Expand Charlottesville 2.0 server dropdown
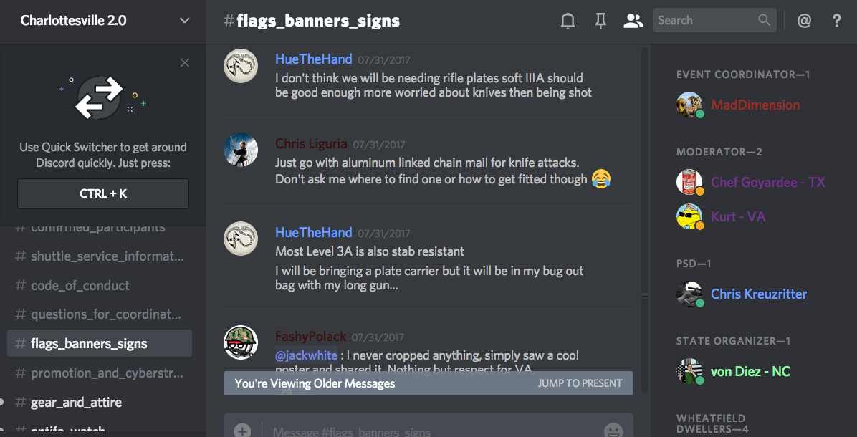857x437 pixels. pos(185,21)
